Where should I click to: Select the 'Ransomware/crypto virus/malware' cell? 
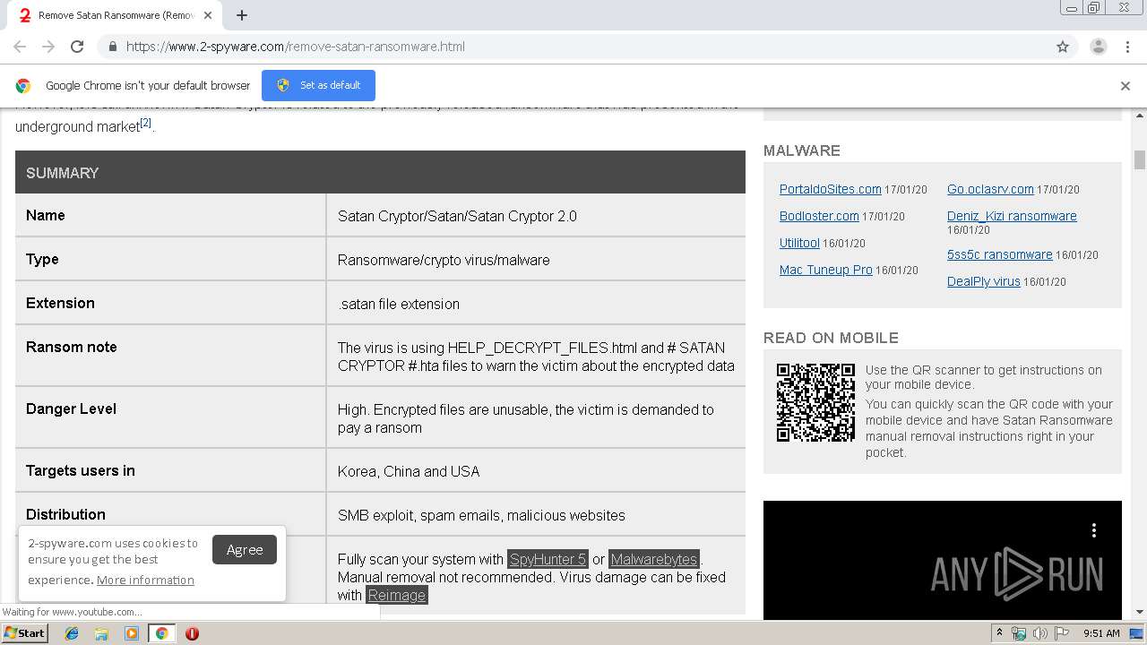536,260
